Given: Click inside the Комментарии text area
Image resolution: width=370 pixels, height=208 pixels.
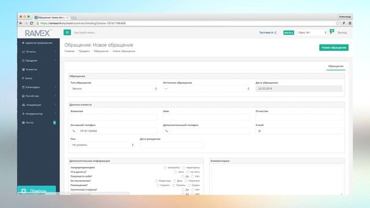Looking at the screenshot, I should point(277,180).
